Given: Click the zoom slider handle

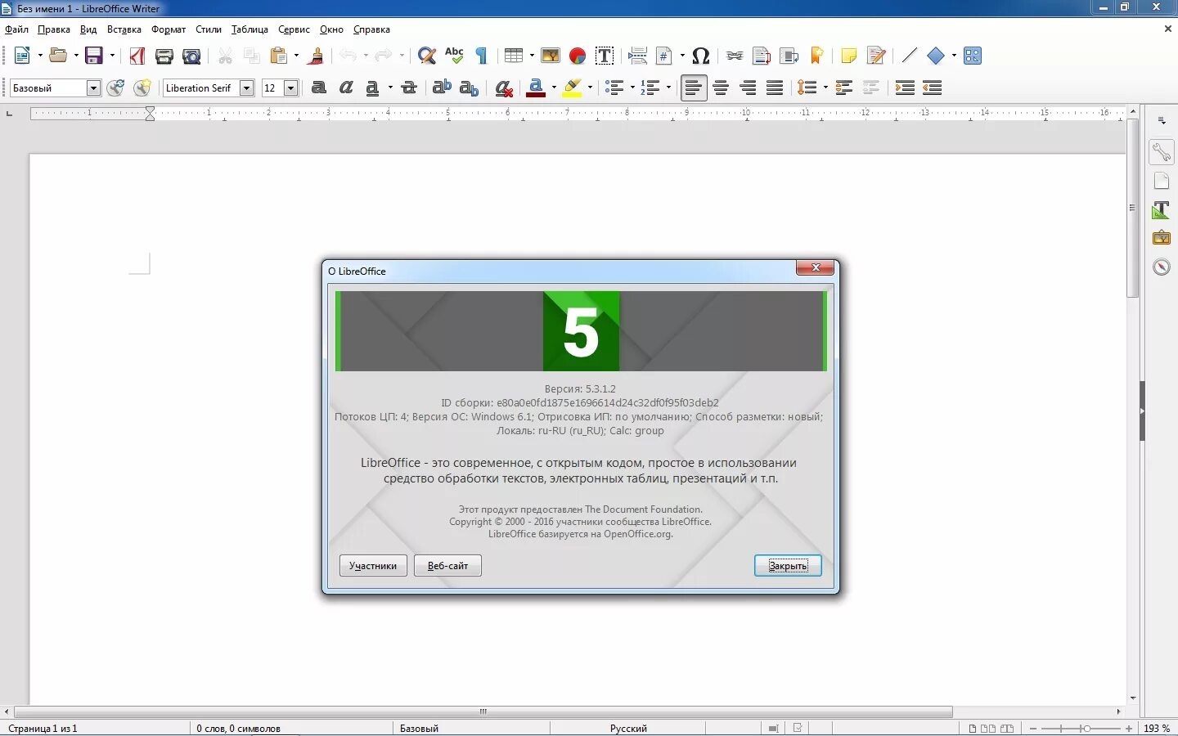Looking at the screenshot, I should (1086, 728).
